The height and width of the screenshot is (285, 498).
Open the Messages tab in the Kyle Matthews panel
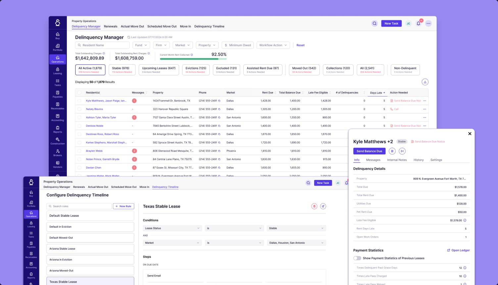tap(373, 160)
